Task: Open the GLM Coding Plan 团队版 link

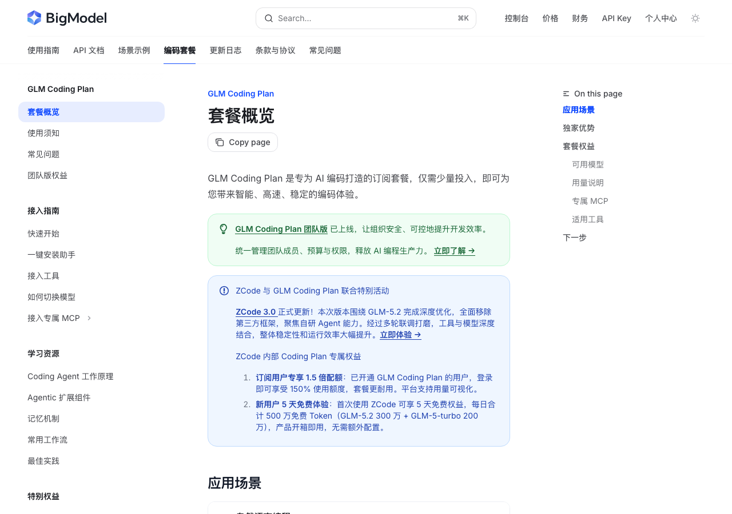Action: click(281, 229)
